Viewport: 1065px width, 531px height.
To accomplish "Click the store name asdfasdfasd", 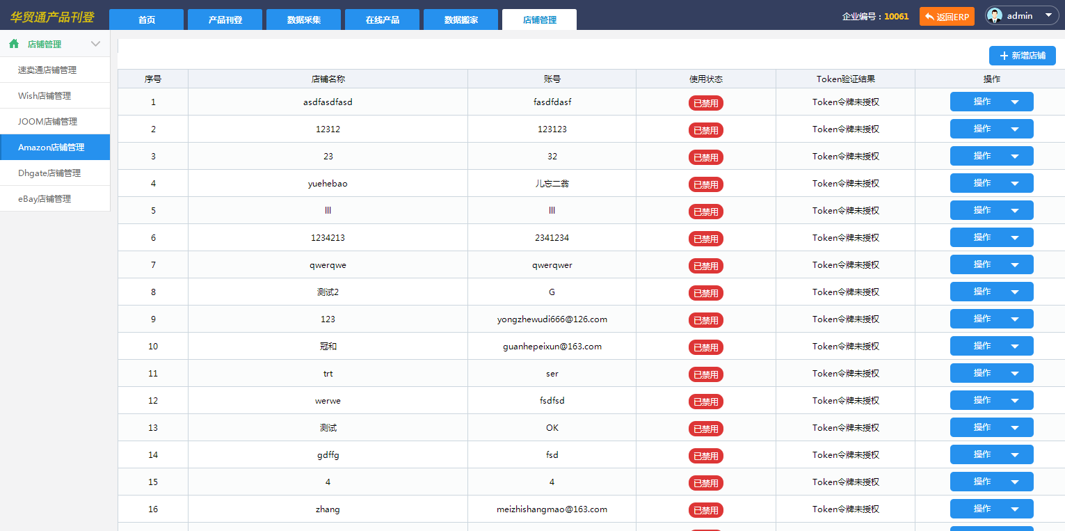I will point(328,102).
